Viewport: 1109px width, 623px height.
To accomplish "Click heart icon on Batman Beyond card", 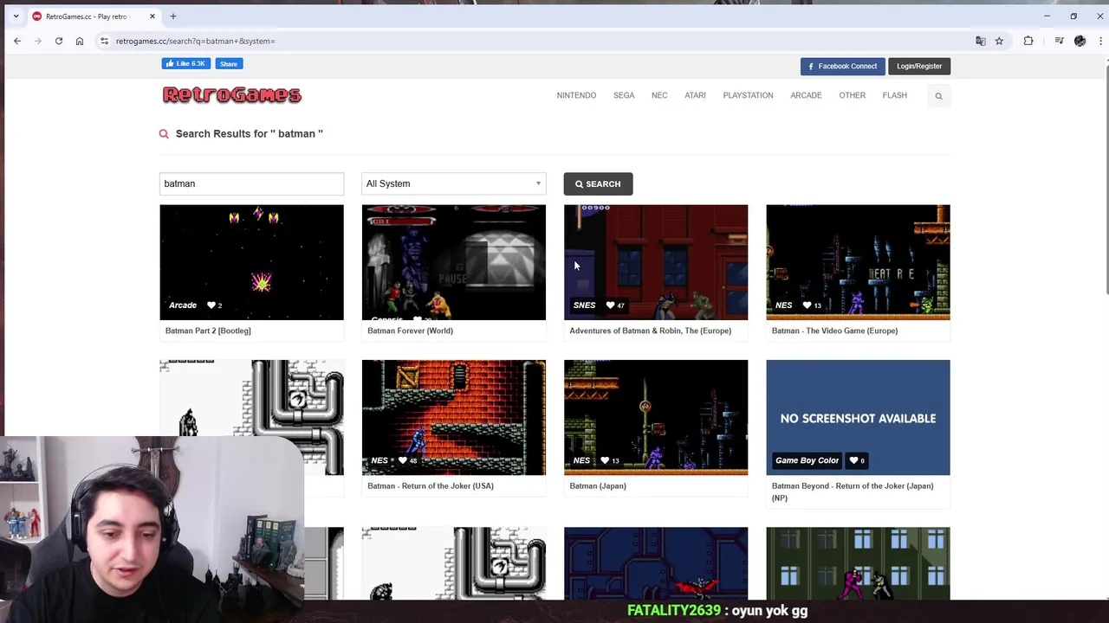I will 853,460.
